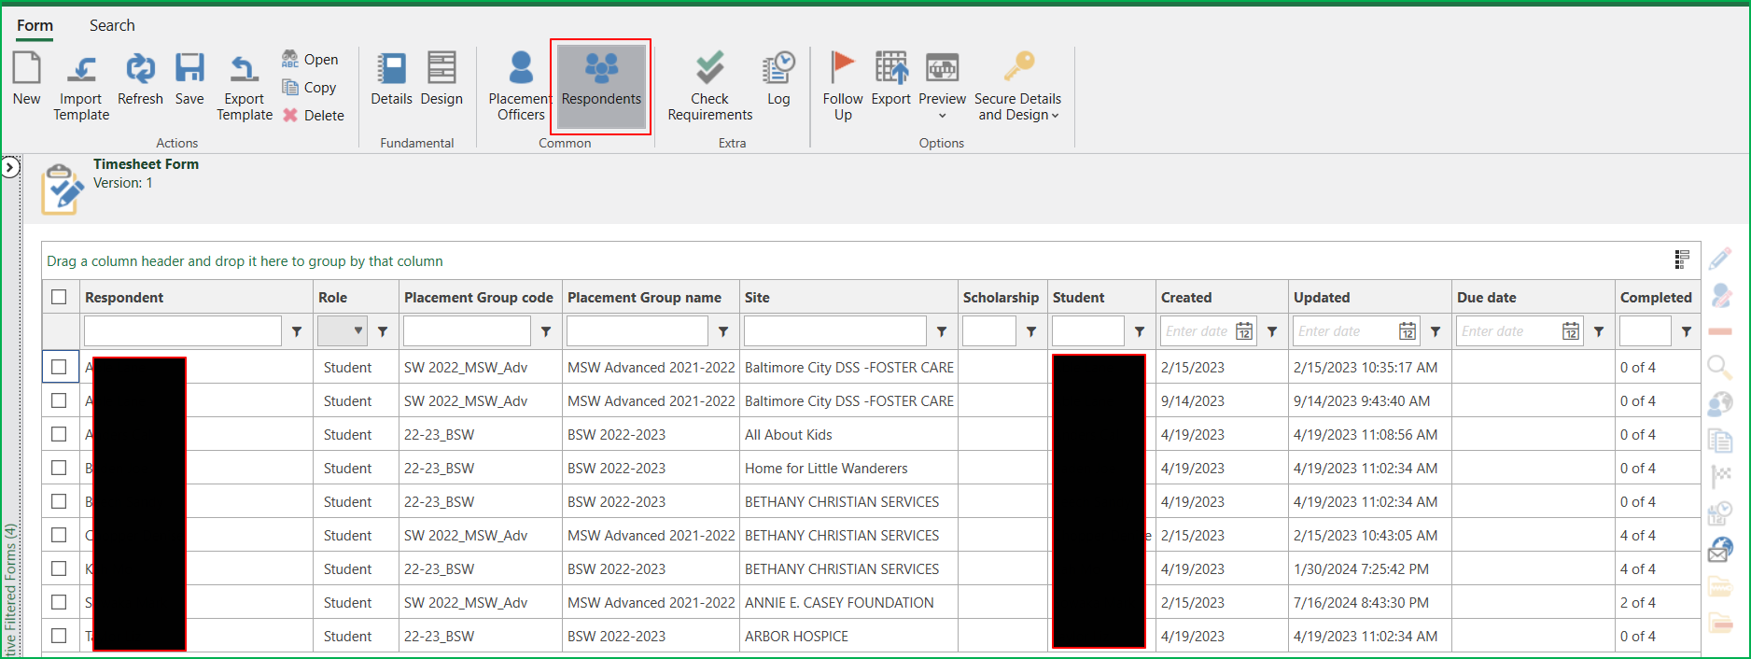
Task: Click the Placement Group name filter field
Action: (x=637, y=330)
